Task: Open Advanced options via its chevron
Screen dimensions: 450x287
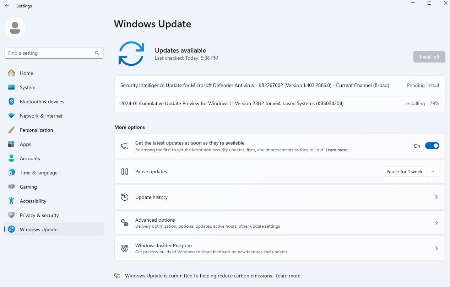Action: (x=437, y=223)
